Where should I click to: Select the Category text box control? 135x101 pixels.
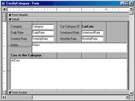tap(43, 27)
